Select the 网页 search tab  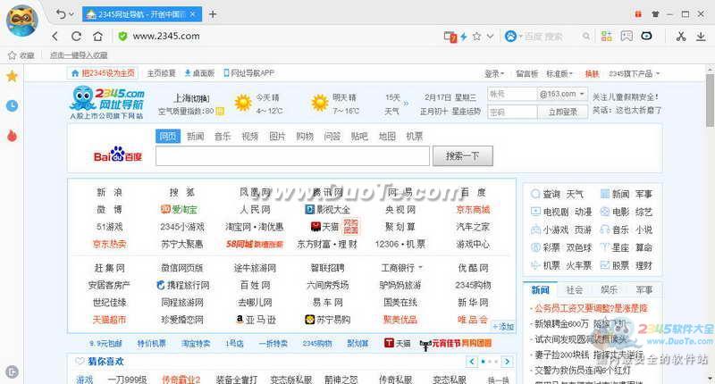(x=168, y=137)
